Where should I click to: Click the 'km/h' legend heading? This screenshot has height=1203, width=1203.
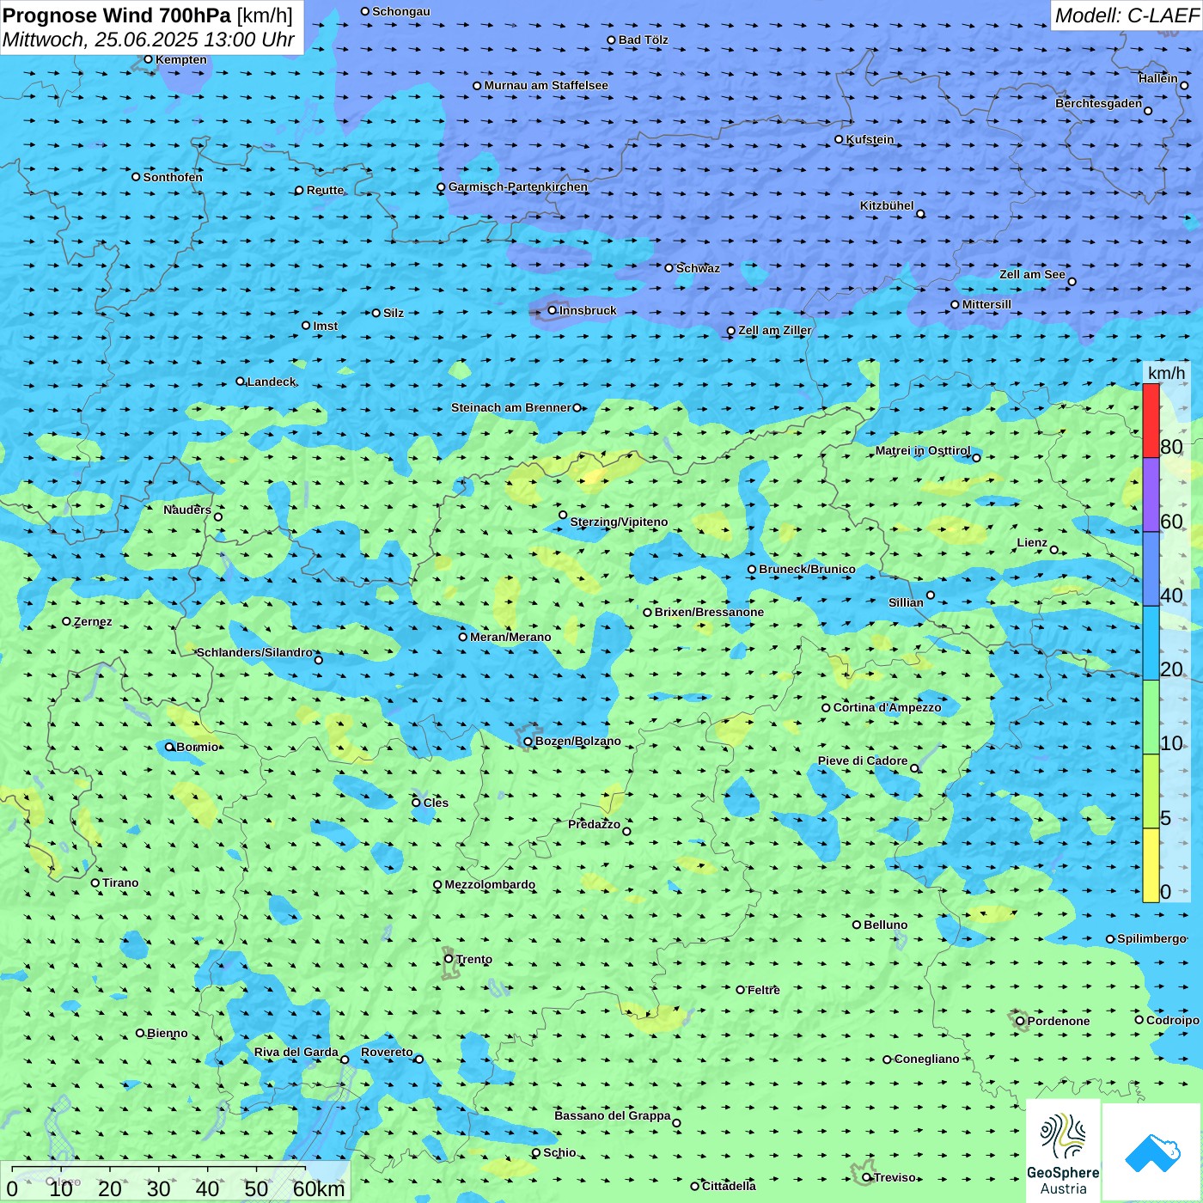1167,373
